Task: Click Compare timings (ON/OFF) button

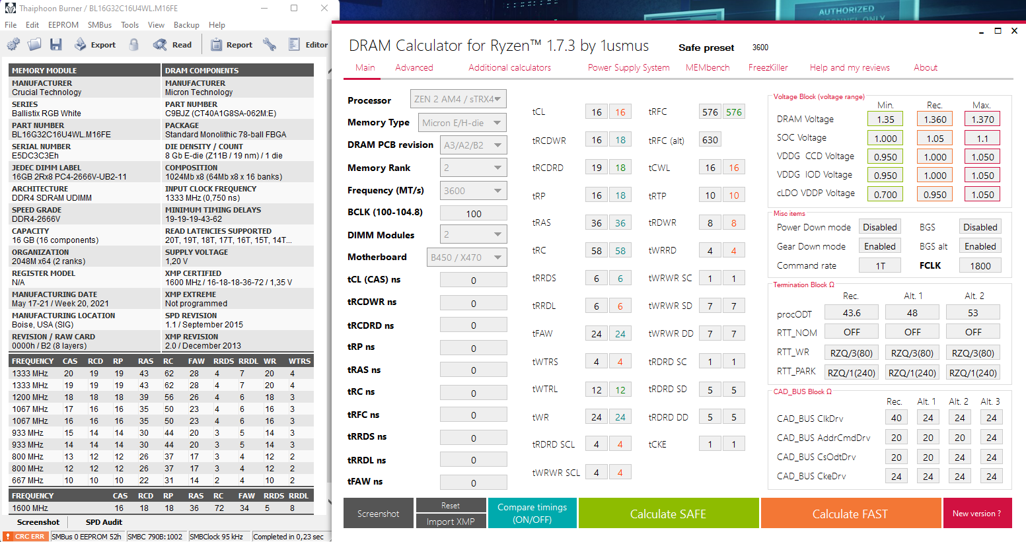Action: click(x=532, y=514)
